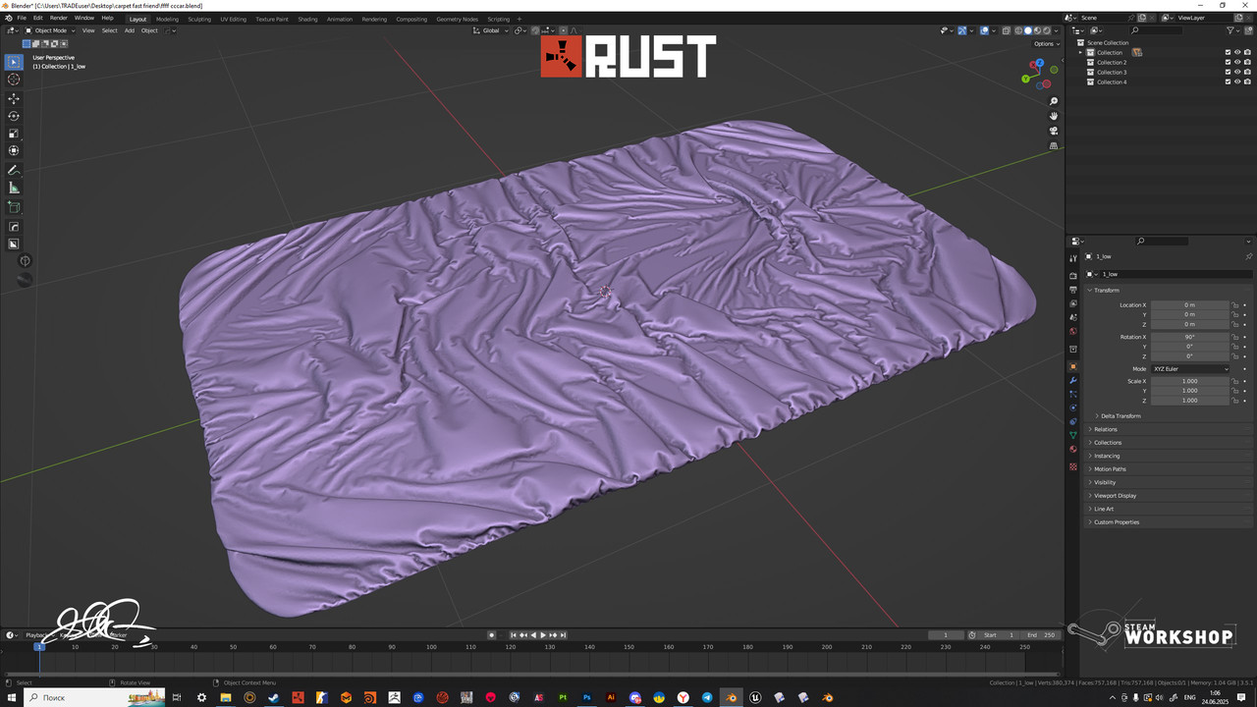Expand the Relations panel
The height and width of the screenshot is (707, 1257).
pos(1106,429)
